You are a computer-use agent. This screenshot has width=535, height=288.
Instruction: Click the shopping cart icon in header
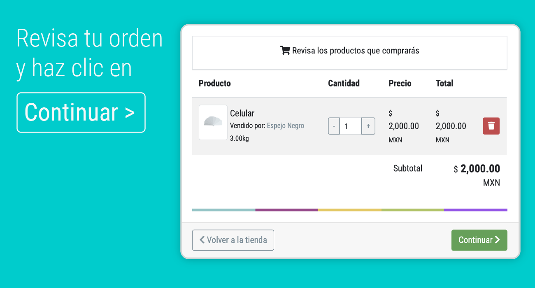285,51
